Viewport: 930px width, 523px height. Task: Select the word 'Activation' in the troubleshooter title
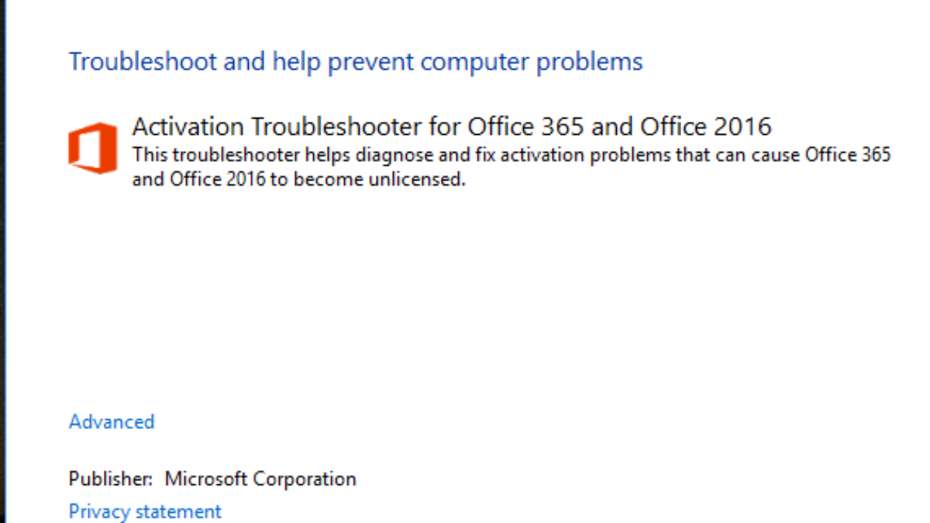183,126
